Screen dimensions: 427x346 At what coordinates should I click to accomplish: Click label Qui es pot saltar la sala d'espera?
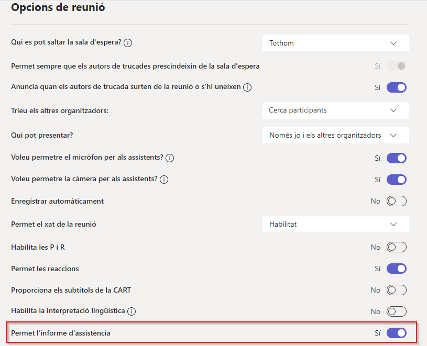pyautogui.click(x=66, y=42)
